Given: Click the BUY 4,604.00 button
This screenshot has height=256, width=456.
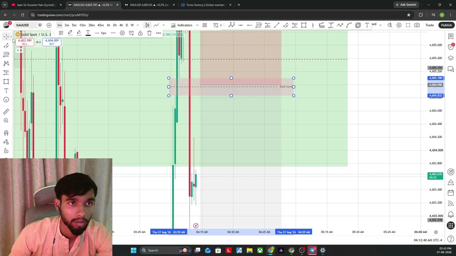Looking at the screenshot, I should click(x=52, y=42).
